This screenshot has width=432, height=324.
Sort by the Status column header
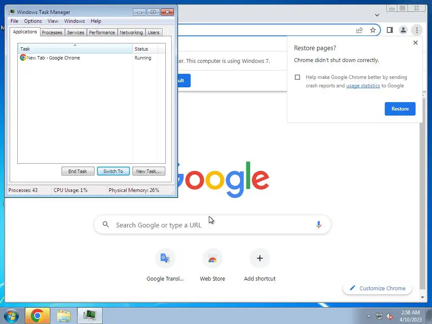click(145, 49)
